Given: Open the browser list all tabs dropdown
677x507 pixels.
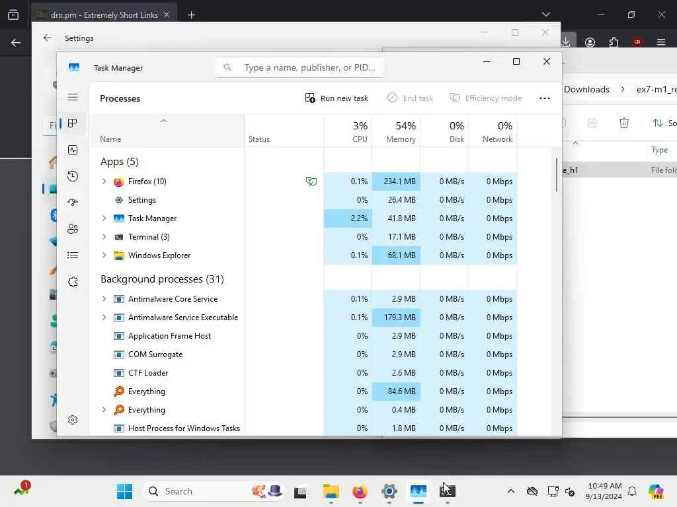Looking at the screenshot, I should point(545,15).
